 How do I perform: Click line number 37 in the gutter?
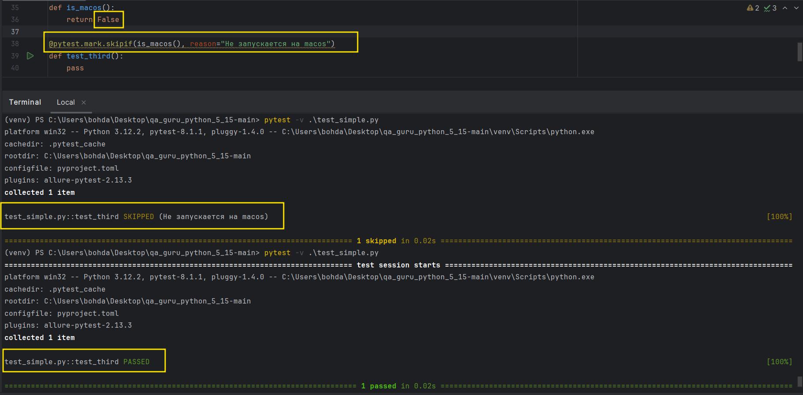(15, 32)
